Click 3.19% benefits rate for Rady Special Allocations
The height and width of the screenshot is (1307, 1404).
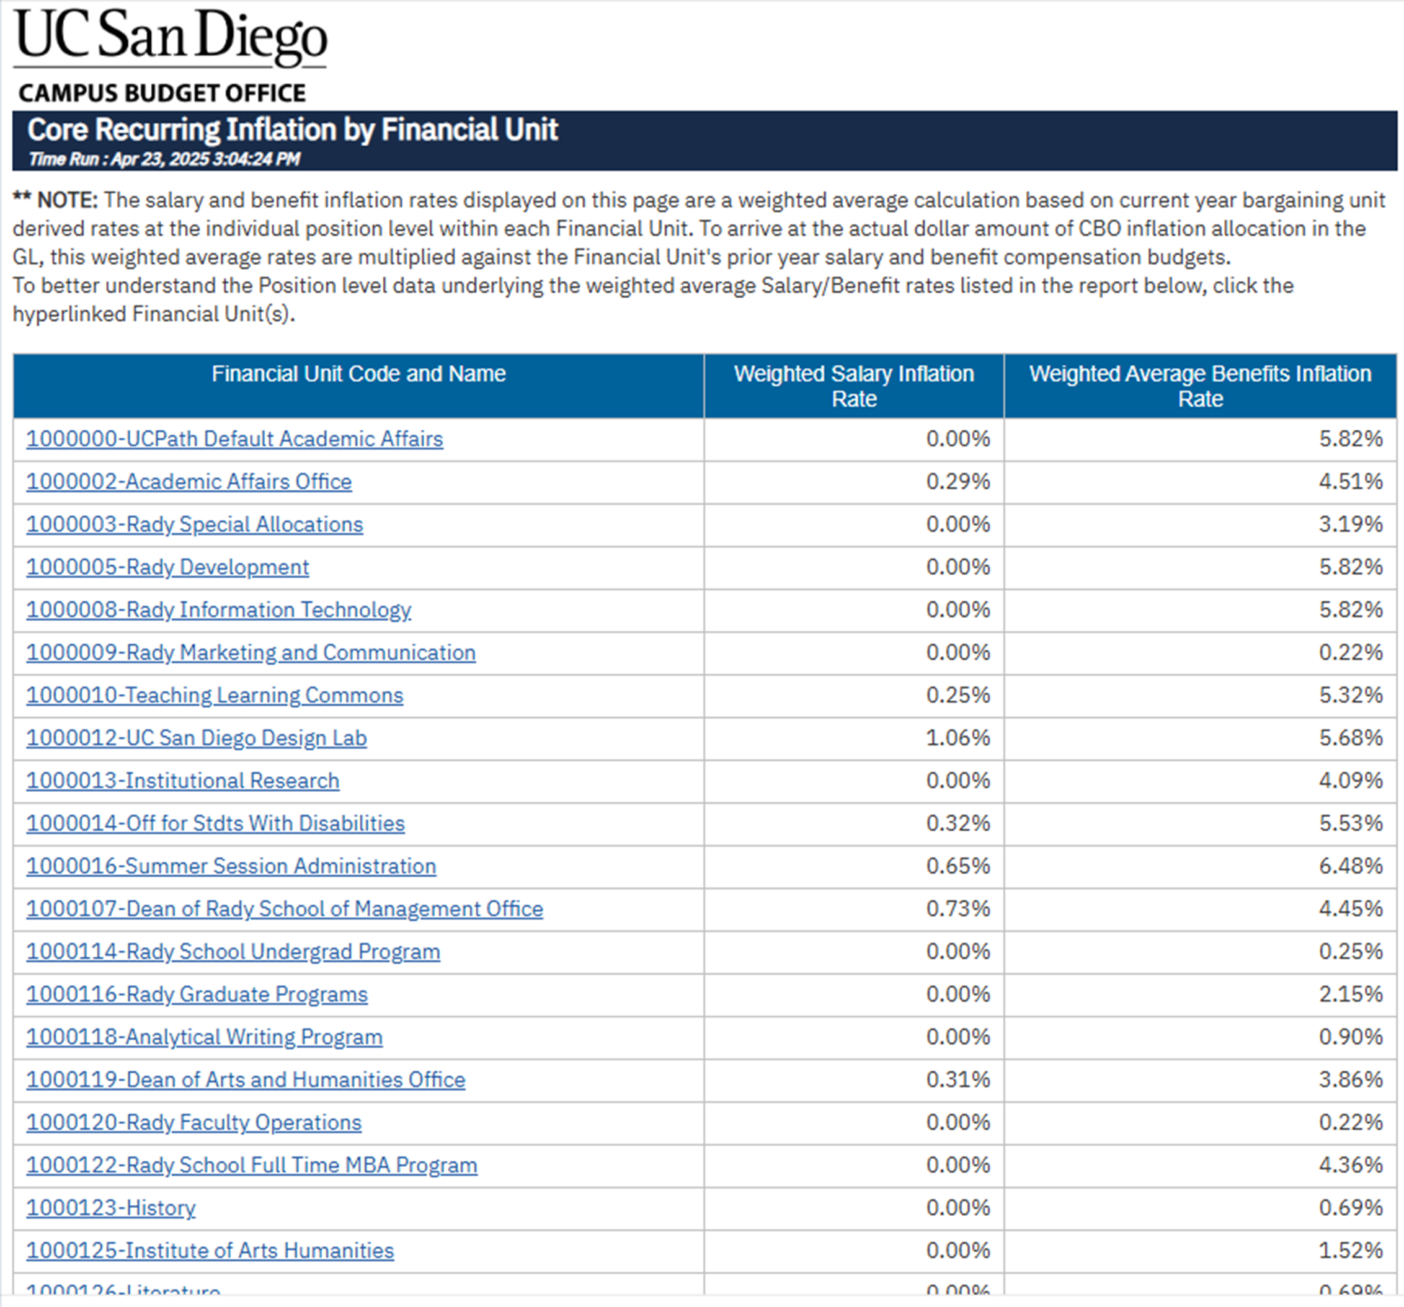pyautogui.click(x=1350, y=525)
